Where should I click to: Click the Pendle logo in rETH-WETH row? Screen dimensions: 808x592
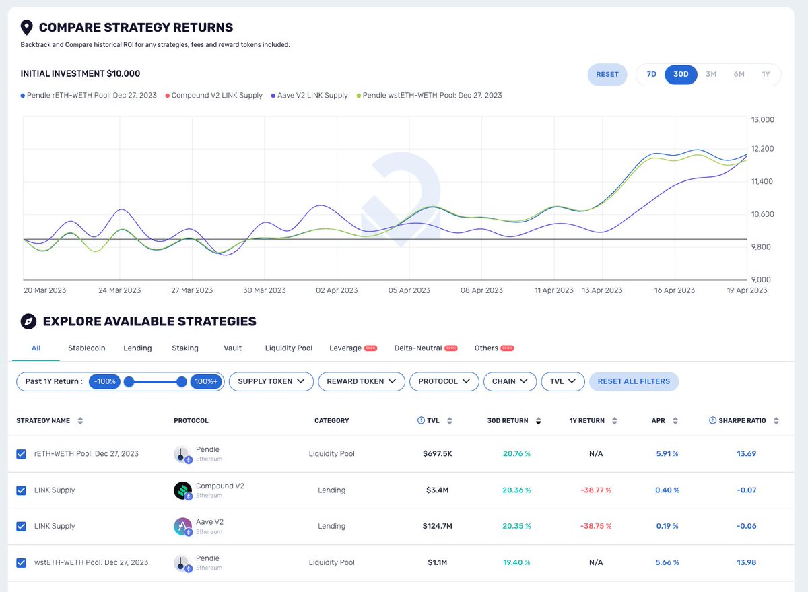click(183, 455)
